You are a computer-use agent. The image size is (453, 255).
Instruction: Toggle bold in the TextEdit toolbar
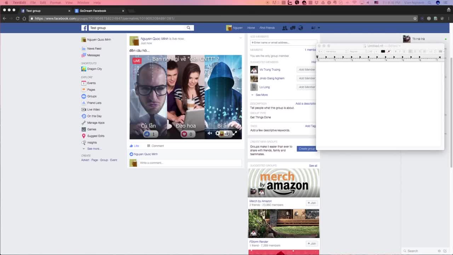(396, 51)
